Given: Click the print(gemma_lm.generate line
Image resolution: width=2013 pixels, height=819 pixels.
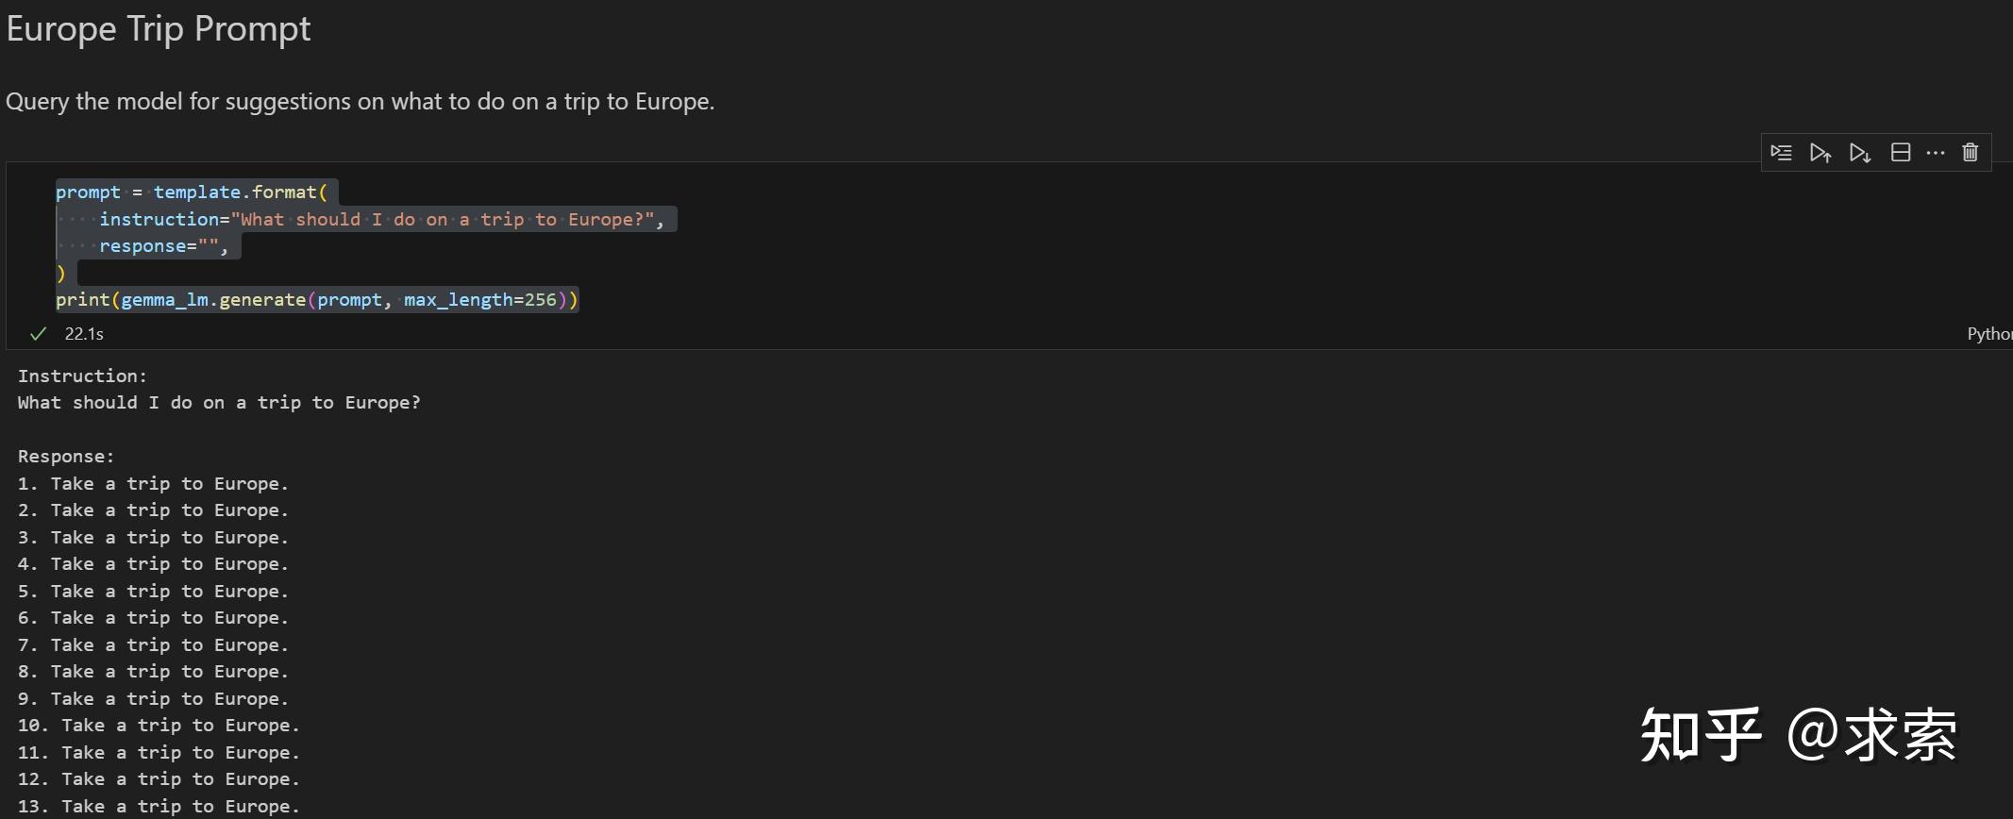Looking at the screenshot, I should pyautogui.click(x=316, y=300).
